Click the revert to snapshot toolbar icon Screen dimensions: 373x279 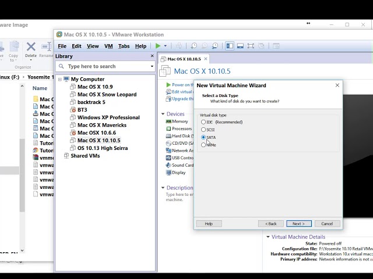click(205, 46)
